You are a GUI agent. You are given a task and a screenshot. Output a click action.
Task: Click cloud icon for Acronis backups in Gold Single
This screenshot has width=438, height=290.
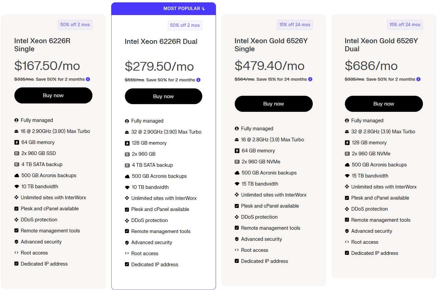click(x=237, y=173)
